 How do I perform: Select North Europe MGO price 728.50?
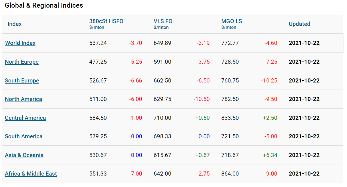(x=230, y=62)
